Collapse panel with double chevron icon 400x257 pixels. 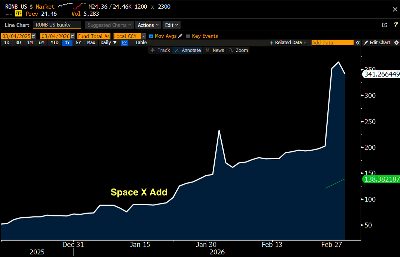[x=358, y=43]
